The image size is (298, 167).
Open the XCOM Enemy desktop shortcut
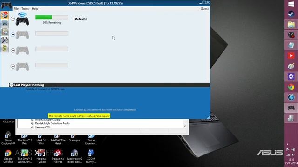click(x=91, y=156)
